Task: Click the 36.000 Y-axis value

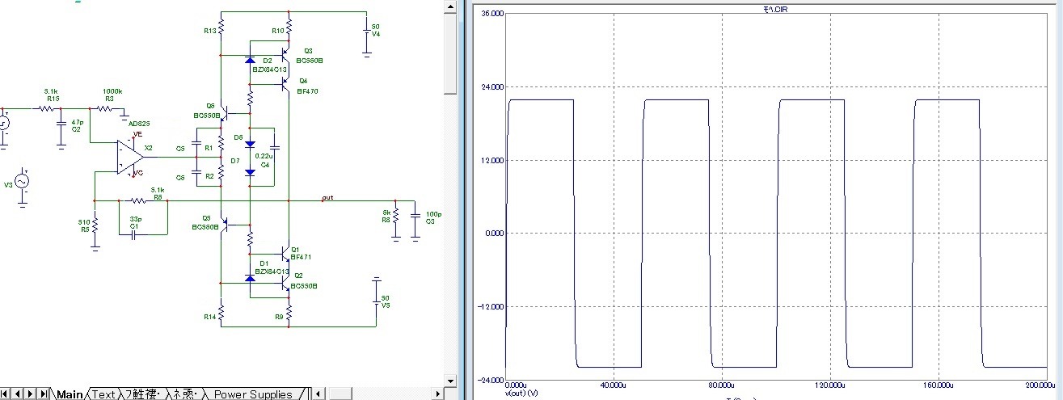Action: [x=492, y=14]
